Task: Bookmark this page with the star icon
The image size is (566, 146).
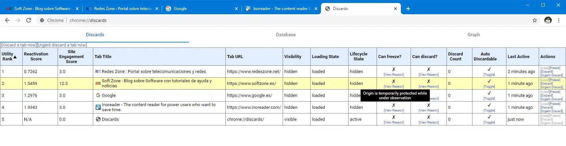Action: [535, 20]
